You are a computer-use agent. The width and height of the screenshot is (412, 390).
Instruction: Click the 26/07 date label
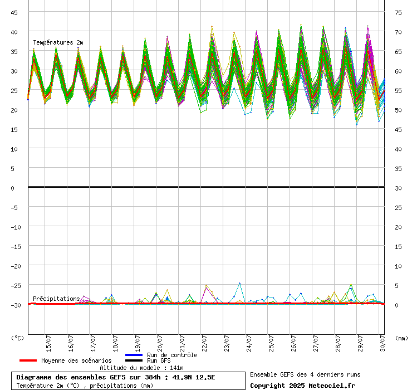point(293,343)
